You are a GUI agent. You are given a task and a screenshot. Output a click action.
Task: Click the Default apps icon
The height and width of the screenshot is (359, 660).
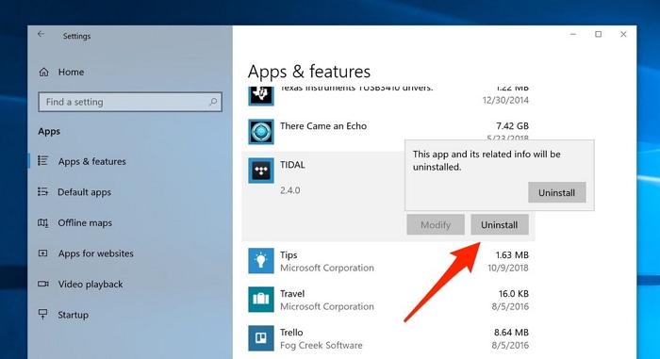[x=43, y=191]
